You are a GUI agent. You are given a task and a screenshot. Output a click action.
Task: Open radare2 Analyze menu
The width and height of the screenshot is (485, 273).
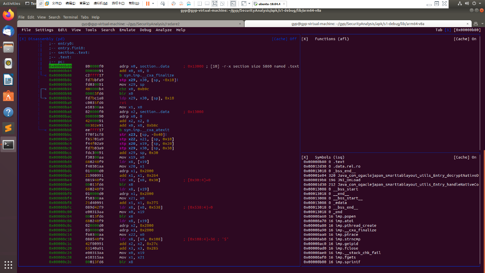(164, 30)
